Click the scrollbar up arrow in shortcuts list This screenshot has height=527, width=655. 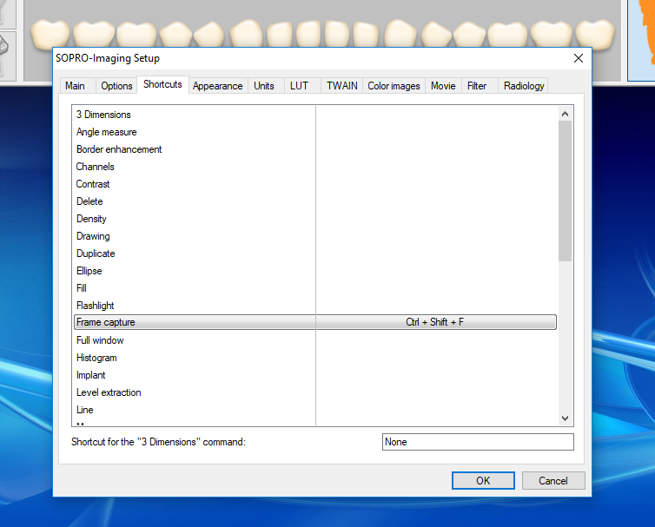click(x=566, y=114)
